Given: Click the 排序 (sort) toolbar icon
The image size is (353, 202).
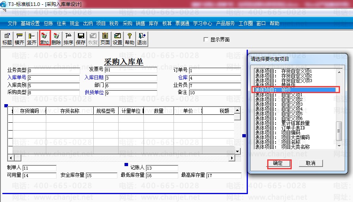Looking at the screenshot, I should click(x=68, y=39).
